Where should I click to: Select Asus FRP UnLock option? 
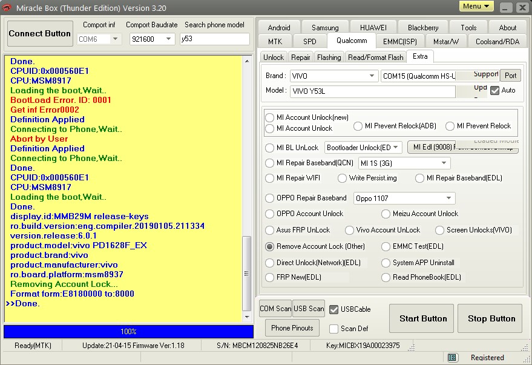270,230
